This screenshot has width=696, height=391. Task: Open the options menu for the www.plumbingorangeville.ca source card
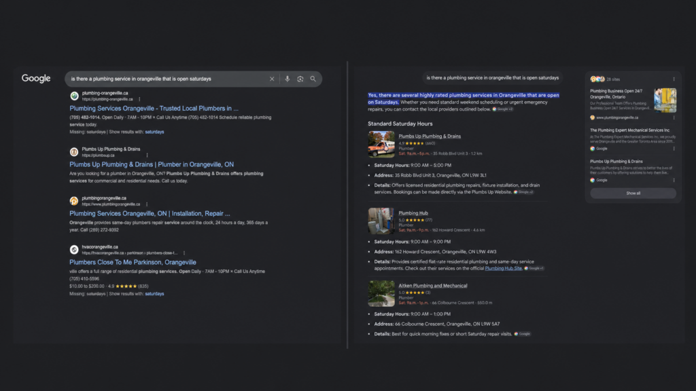tap(674, 117)
